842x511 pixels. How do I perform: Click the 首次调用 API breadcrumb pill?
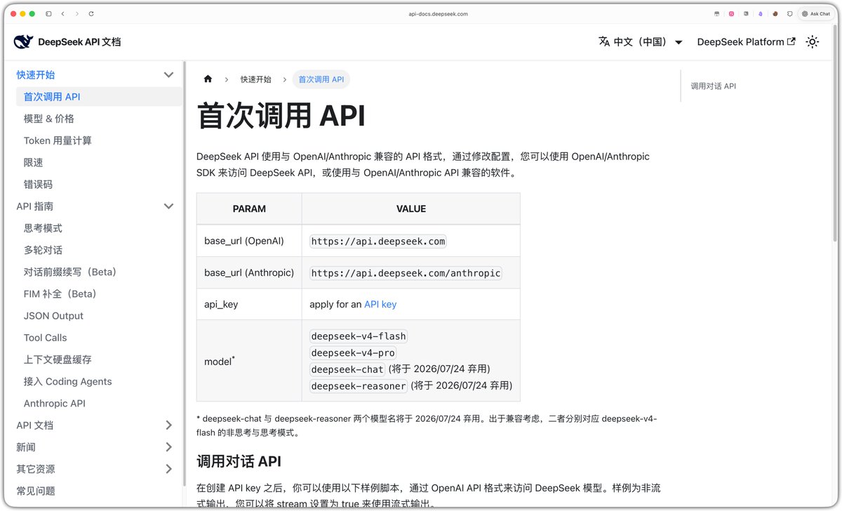[x=321, y=79]
